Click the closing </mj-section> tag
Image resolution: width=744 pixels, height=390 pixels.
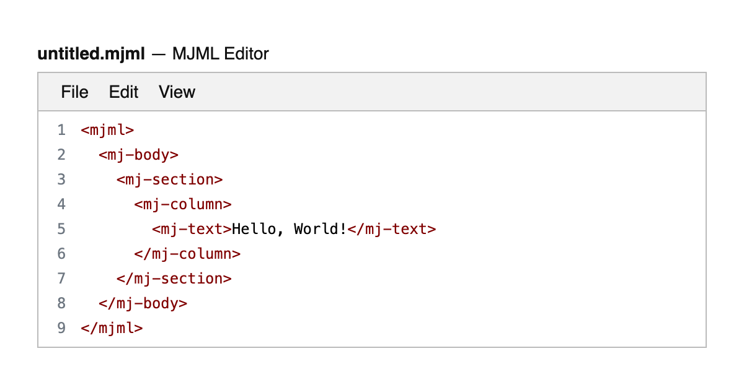174,279
